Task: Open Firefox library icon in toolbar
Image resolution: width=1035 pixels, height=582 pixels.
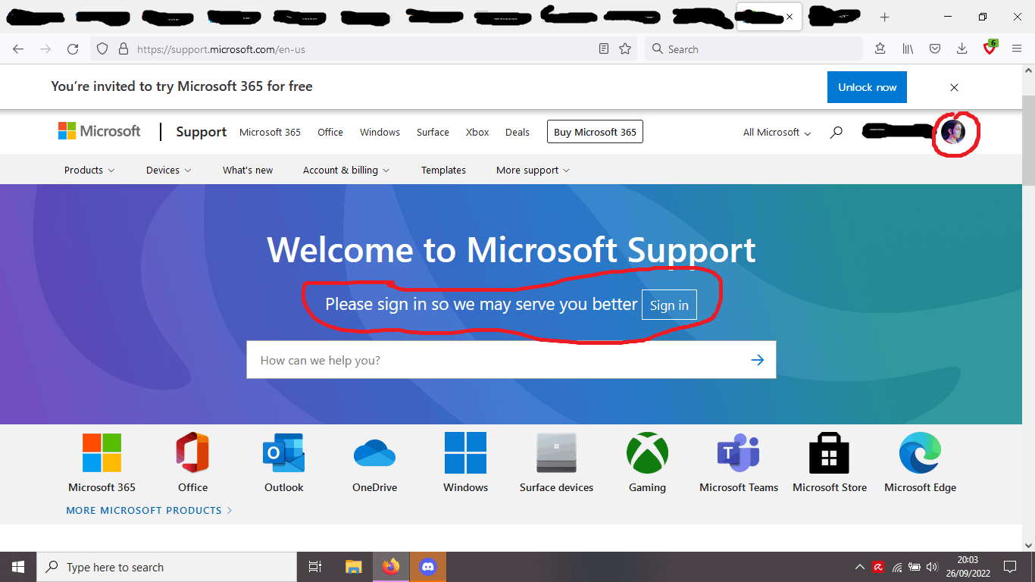Action: point(908,49)
